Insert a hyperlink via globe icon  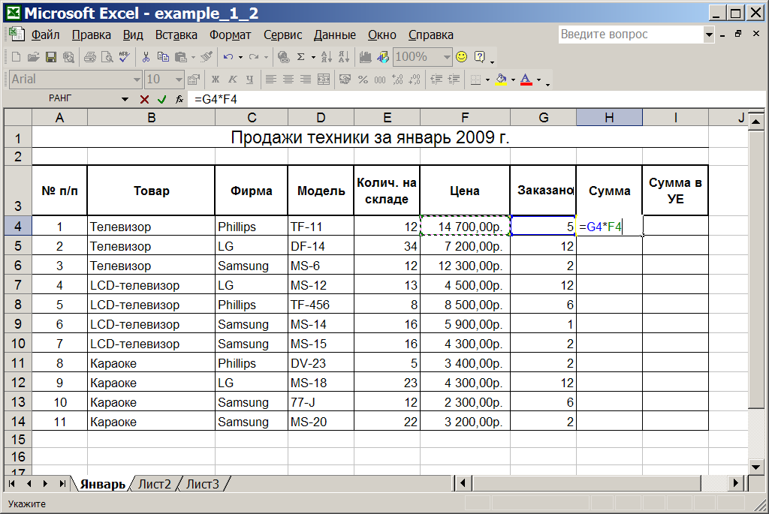[x=283, y=57]
